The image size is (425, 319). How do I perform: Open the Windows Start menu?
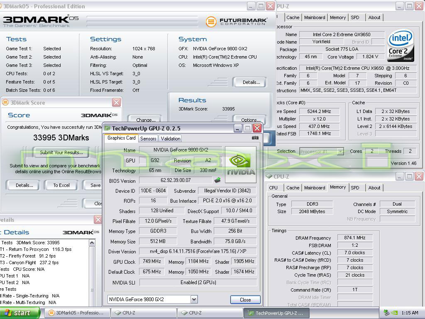pos(20,313)
